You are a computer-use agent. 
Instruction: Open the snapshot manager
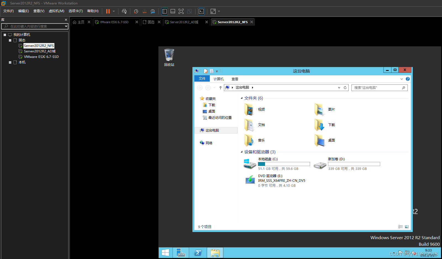(153, 11)
